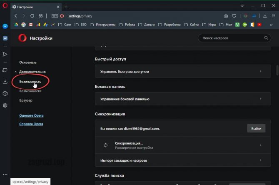Open Google bookmark icon
Viewport: 279px width, 185px height.
23,25
